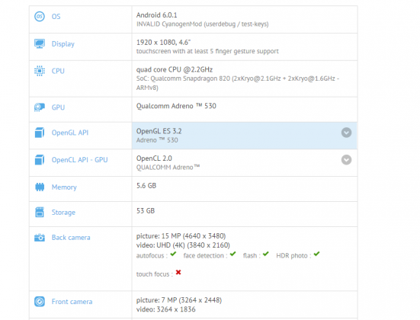Click the Back camera label
The width and height of the screenshot is (420, 320).
click(71, 238)
